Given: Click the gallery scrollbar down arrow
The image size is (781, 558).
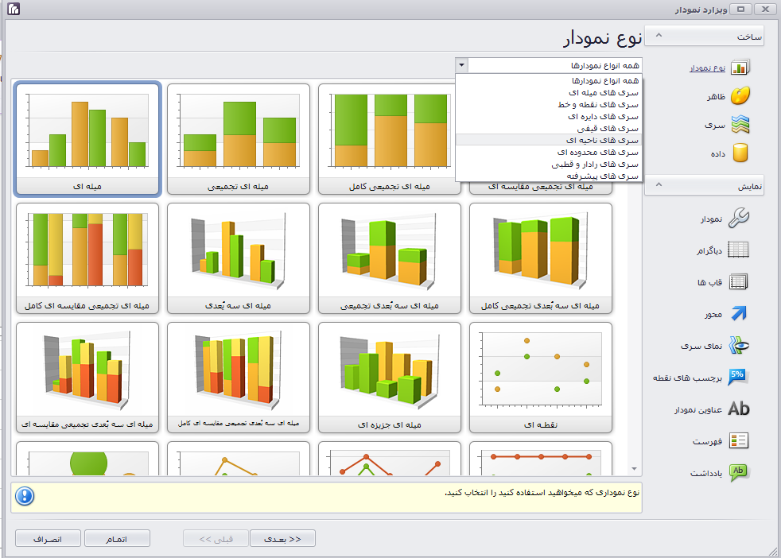Looking at the screenshot, I should 635,470.
